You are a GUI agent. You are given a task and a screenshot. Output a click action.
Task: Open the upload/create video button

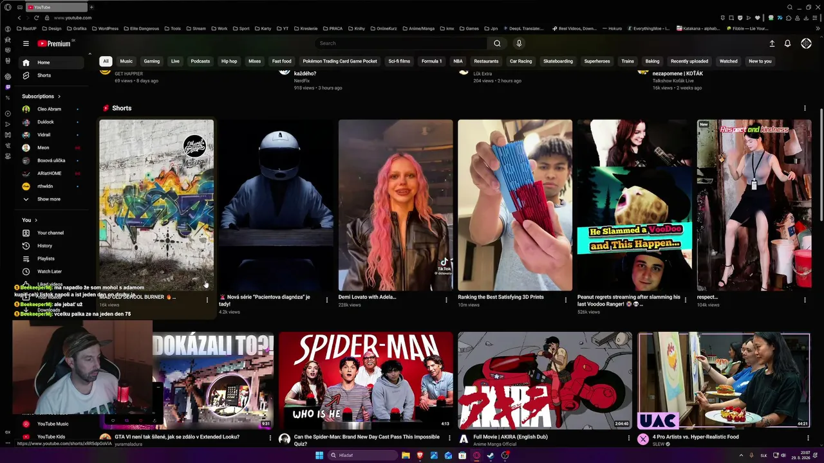tap(772, 43)
